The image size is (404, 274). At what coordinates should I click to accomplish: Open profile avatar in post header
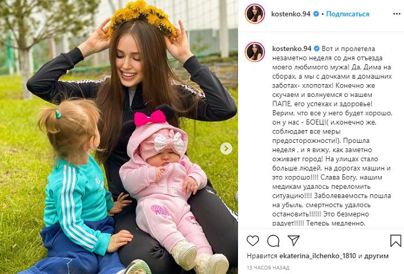pos(255,14)
